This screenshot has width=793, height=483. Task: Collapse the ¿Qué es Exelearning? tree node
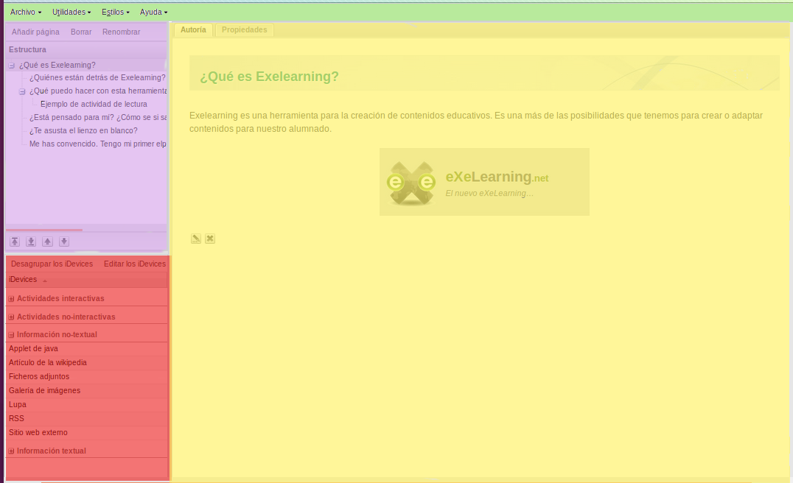[x=11, y=66]
